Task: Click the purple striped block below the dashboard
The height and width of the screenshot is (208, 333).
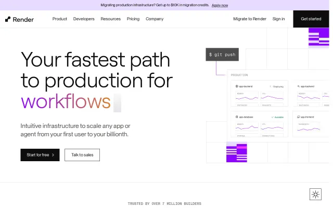Action: click(237, 152)
